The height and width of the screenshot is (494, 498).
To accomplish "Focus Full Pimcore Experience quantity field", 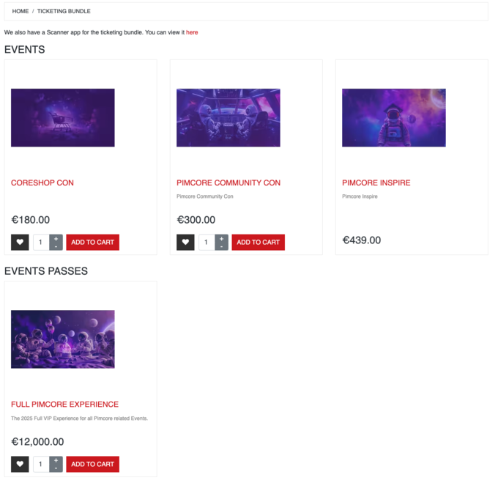I will [41, 464].
